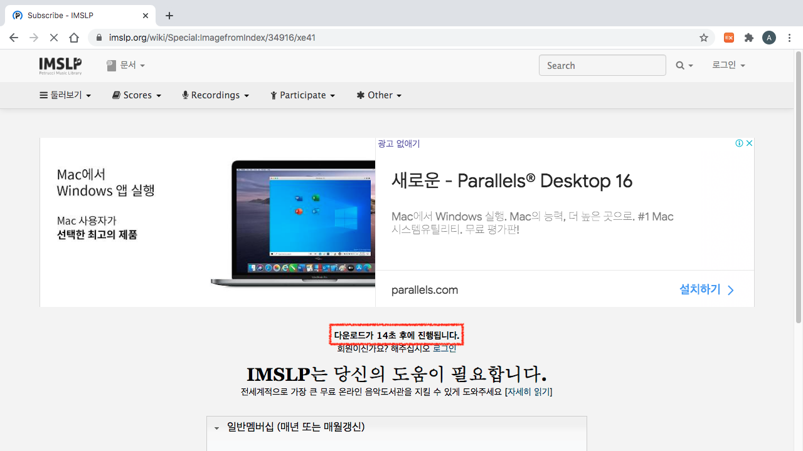Open the browser home page icon
This screenshot has height=451, width=803.
click(x=74, y=38)
